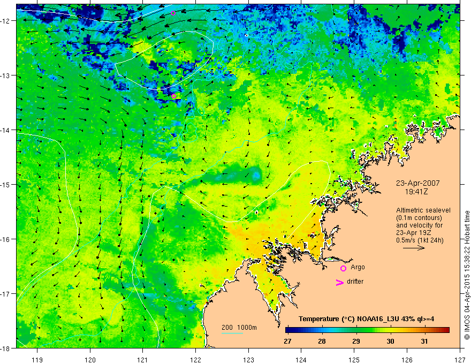The image size is (471, 364).
Task: Click the 'Temperature (°C) NOAA16_L3U 43% ql>=4' title
Action: pyautogui.click(x=366, y=319)
